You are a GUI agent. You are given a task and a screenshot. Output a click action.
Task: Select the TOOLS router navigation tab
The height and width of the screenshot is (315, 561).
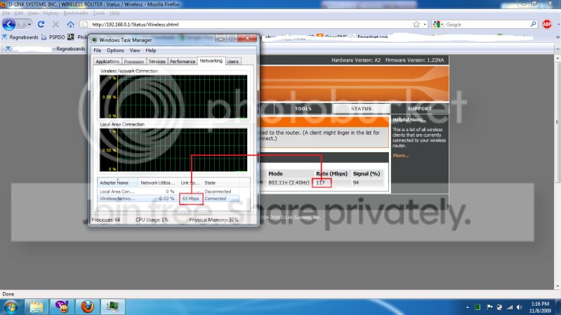point(303,108)
